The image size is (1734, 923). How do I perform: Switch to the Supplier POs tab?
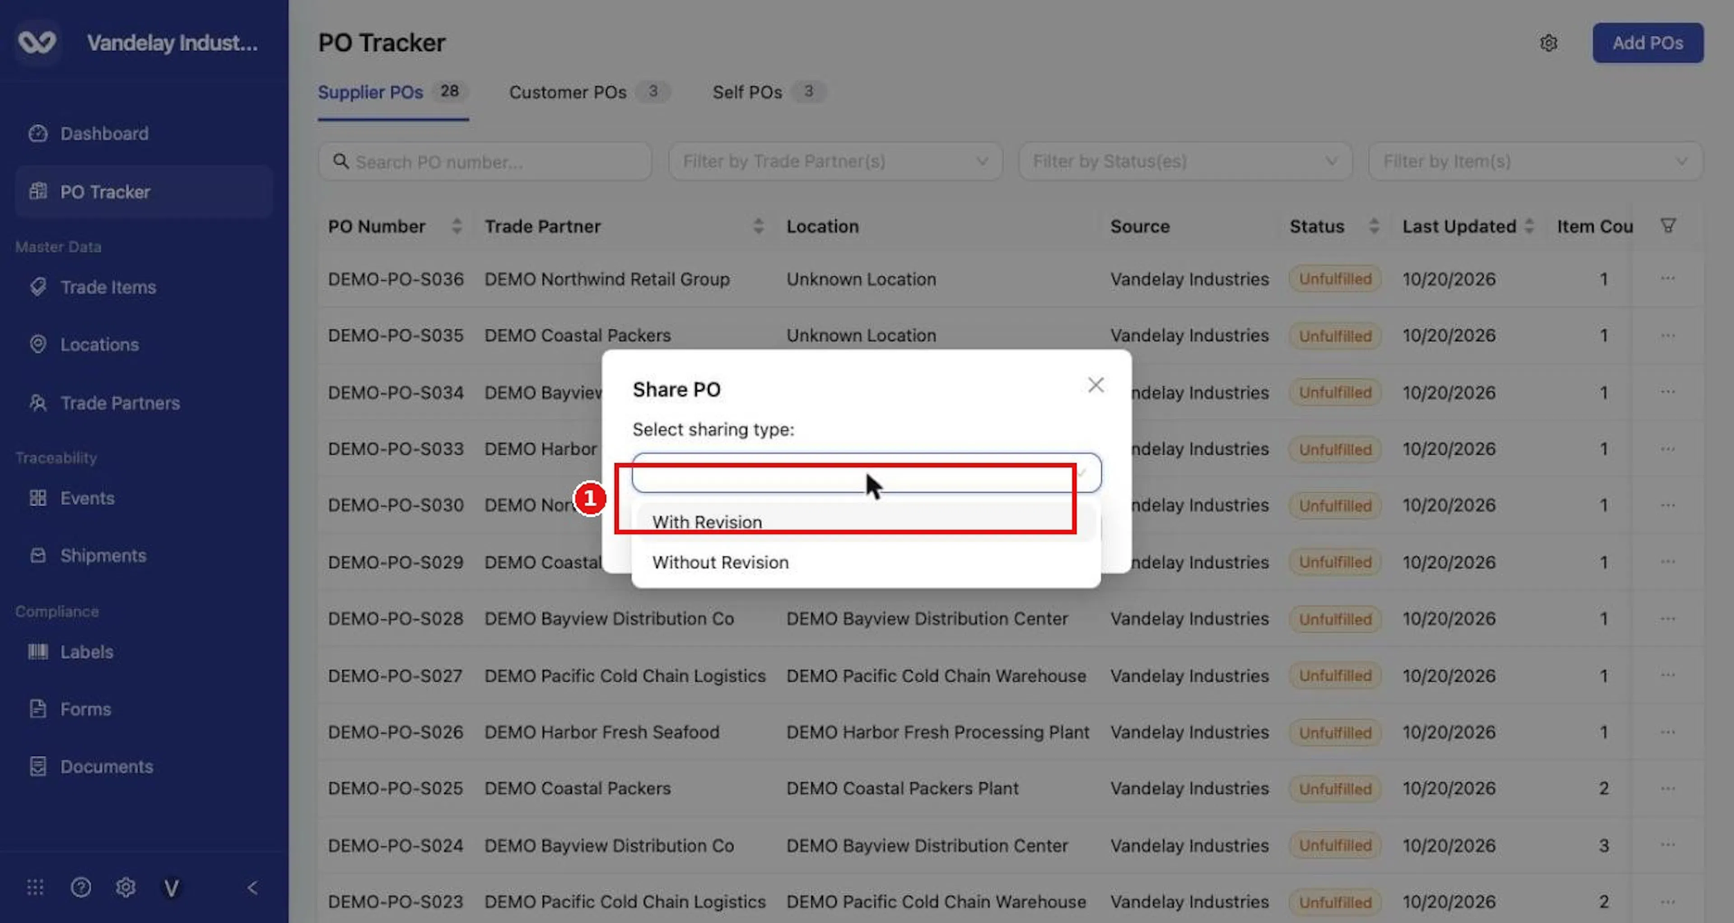pyautogui.click(x=392, y=92)
